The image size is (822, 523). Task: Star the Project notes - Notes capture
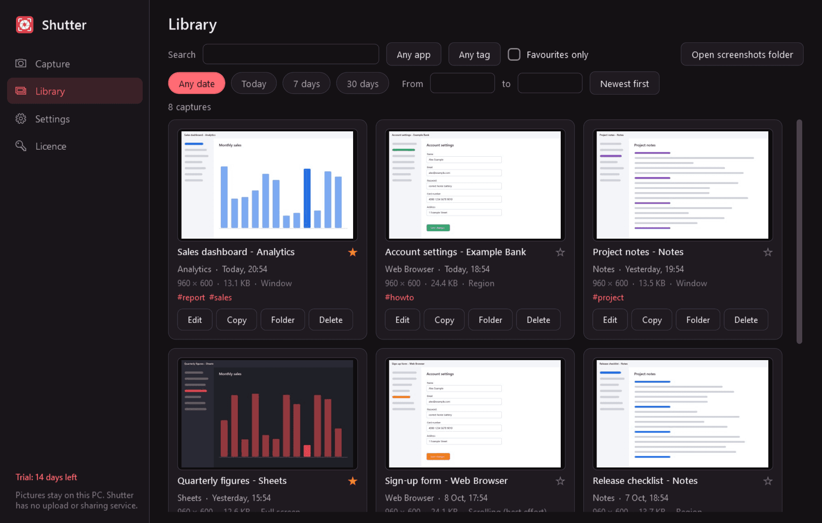click(768, 252)
